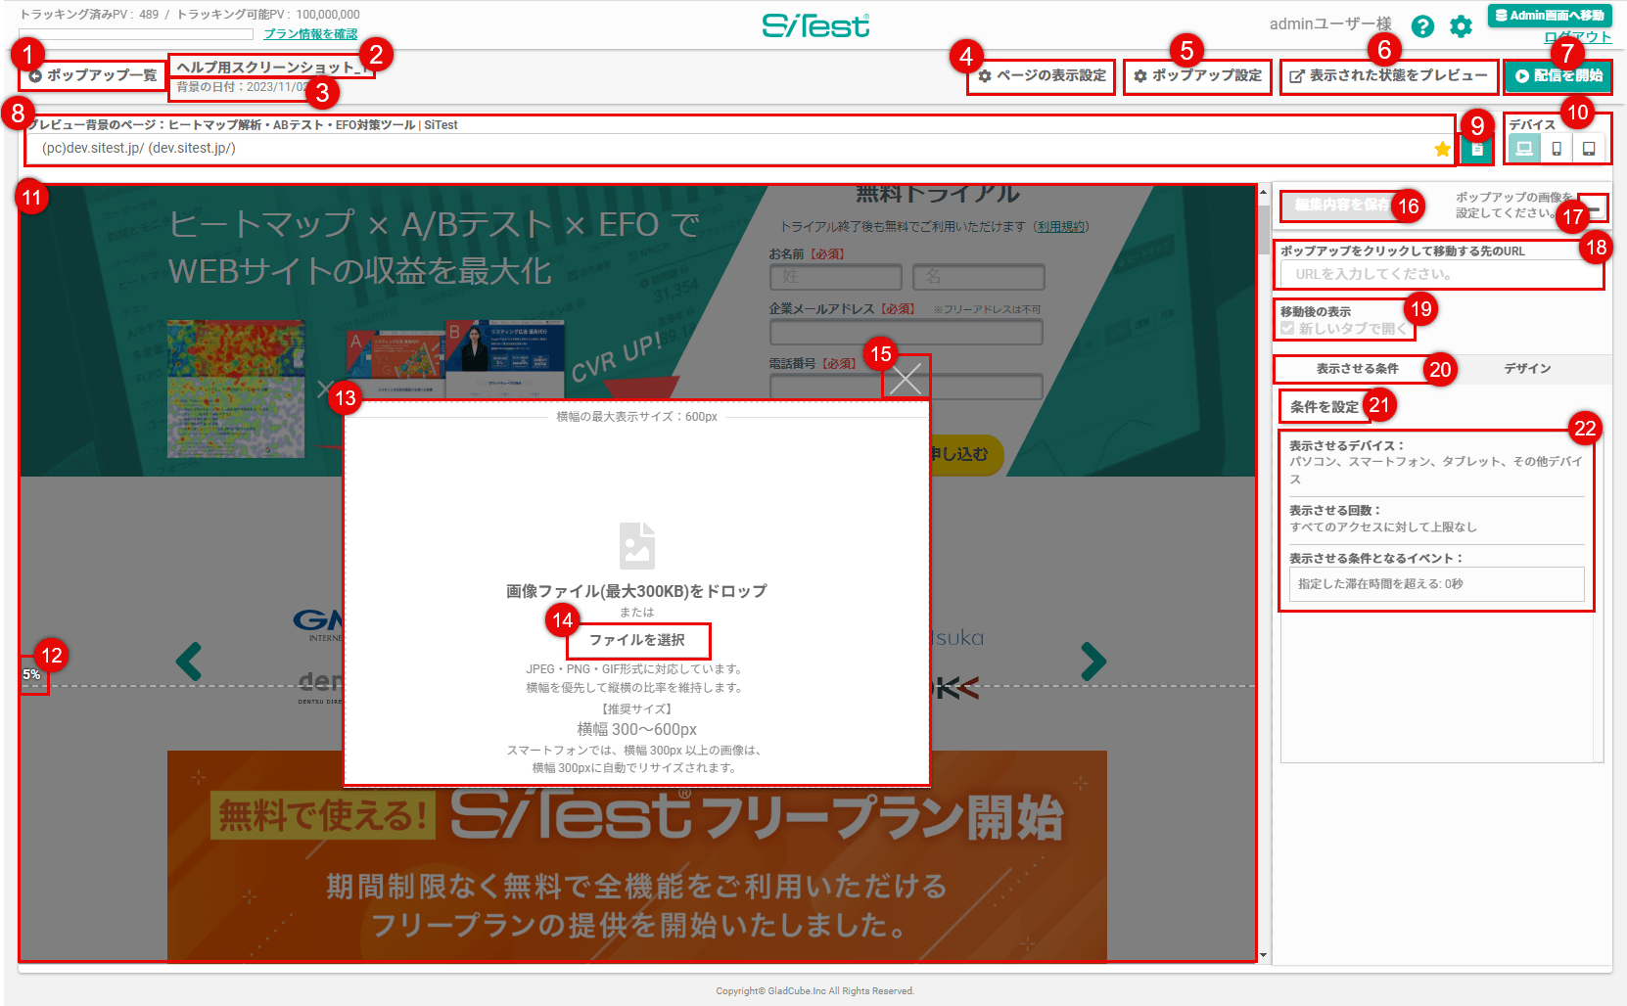
Task: Click 表示された状態をプレビュー
Action: 1388,75
